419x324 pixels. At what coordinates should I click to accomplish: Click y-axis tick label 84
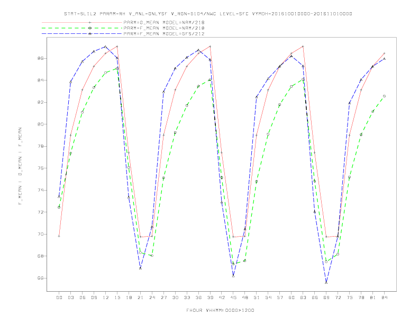(40, 80)
